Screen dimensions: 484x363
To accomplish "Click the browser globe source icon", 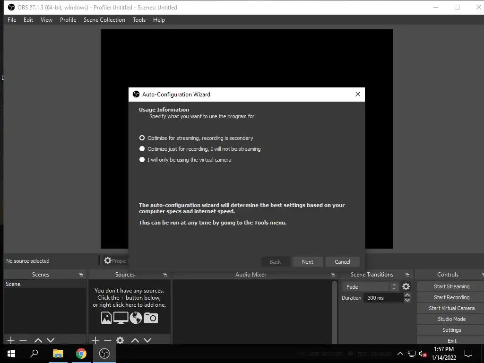I will pyautogui.click(x=136, y=318).
